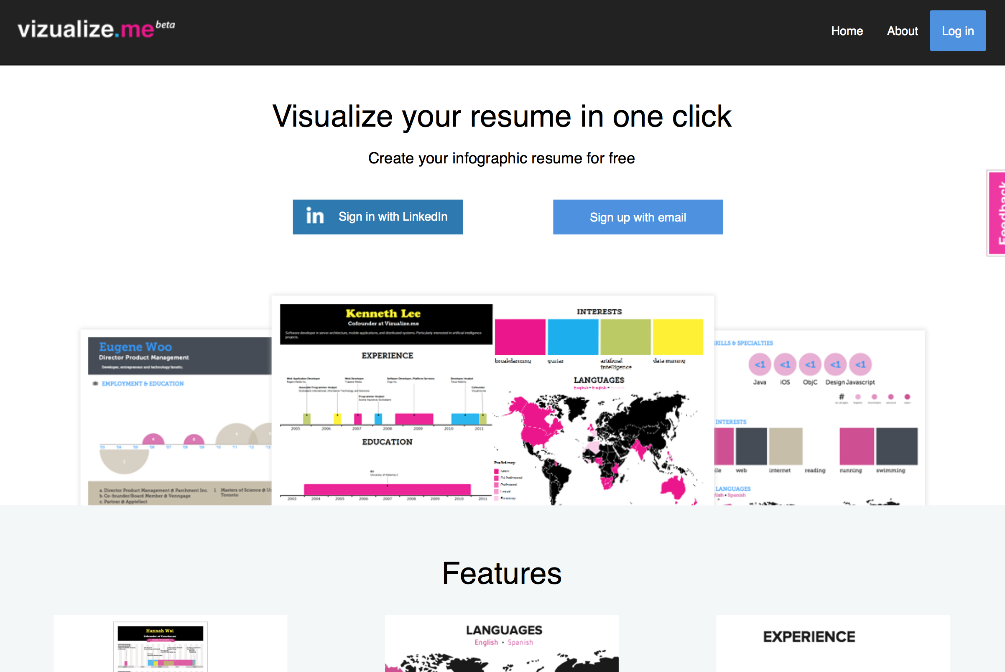Click the pink breakdancing interest swatch
The height and width of the screenshot is (672, 1005).
click(x=520, y=337)
